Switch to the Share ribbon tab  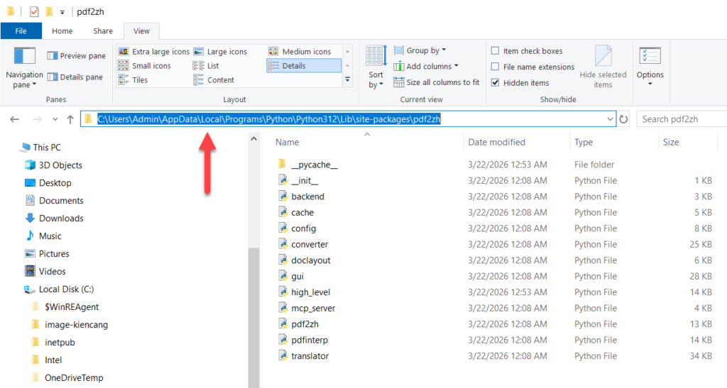103,31
